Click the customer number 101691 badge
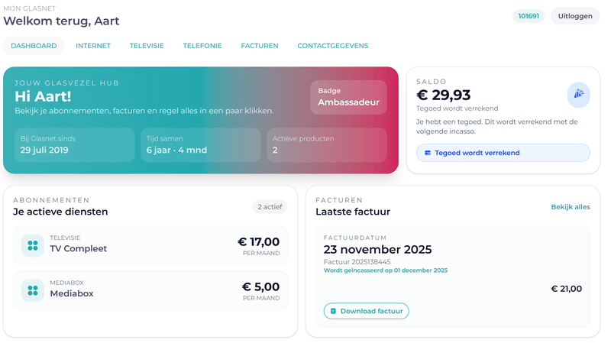Screen dimensions: 611x356 click(528, 16)
